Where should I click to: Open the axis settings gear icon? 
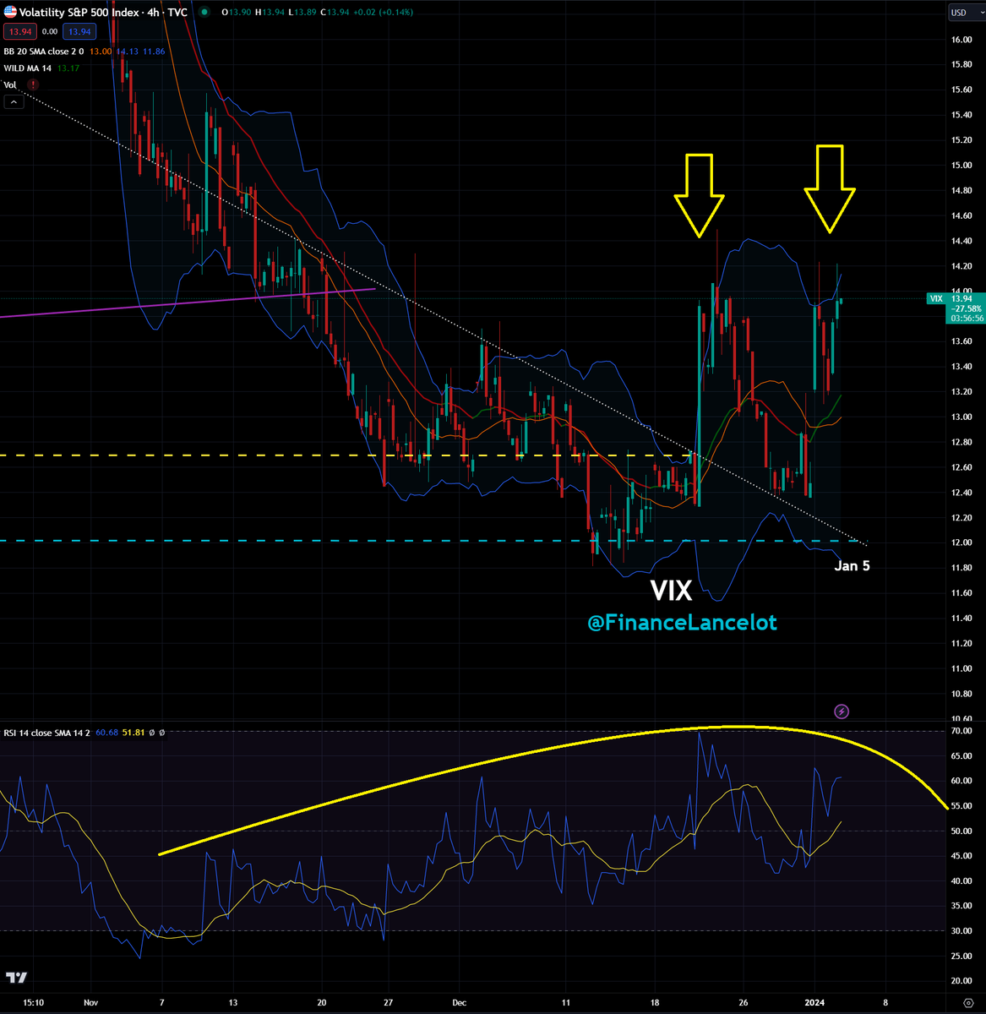tap(967, 1001)
